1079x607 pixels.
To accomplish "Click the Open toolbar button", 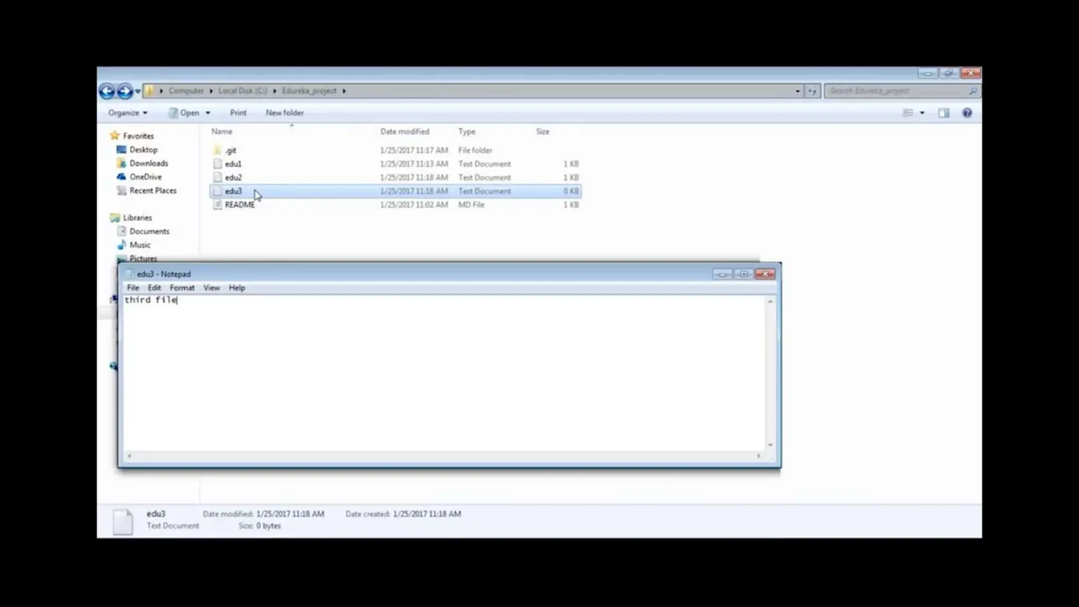I will click(184, 113).
